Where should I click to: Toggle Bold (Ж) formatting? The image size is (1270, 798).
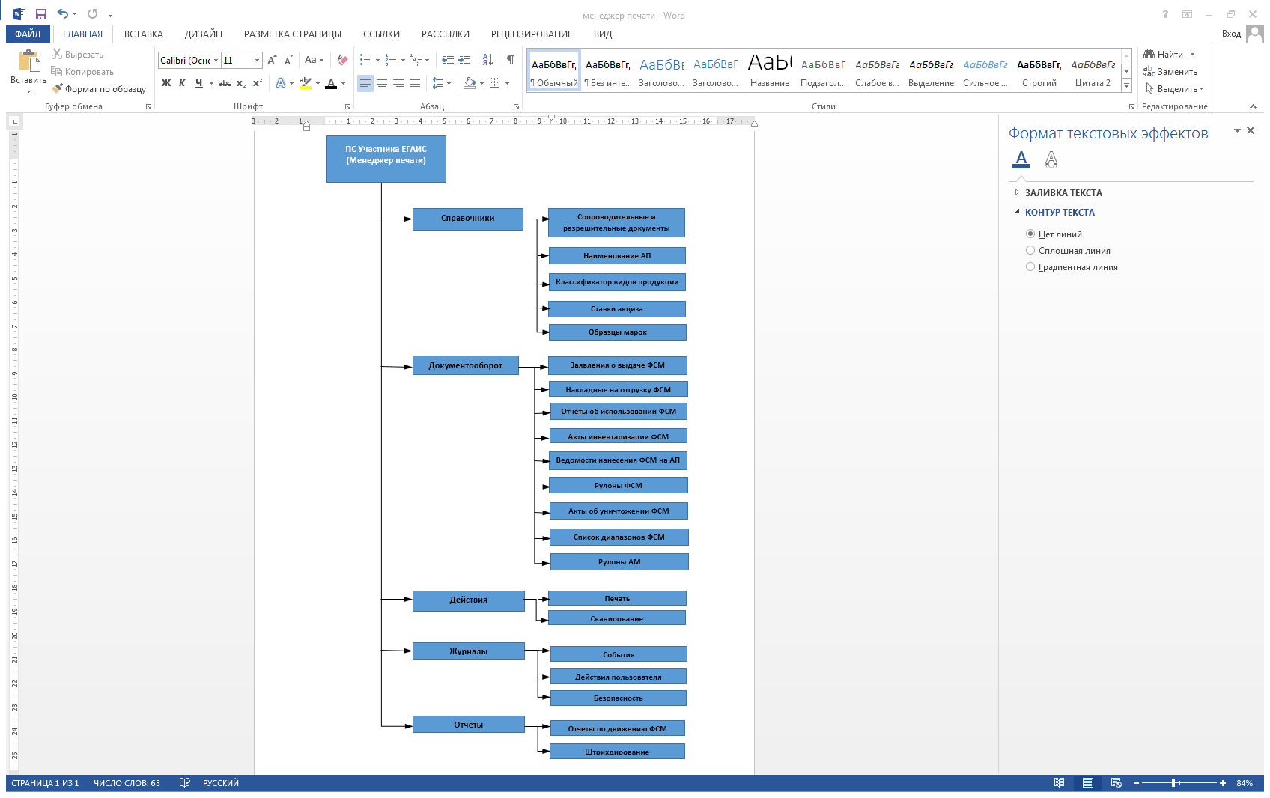pyautogui.click(x=166, y=83)
